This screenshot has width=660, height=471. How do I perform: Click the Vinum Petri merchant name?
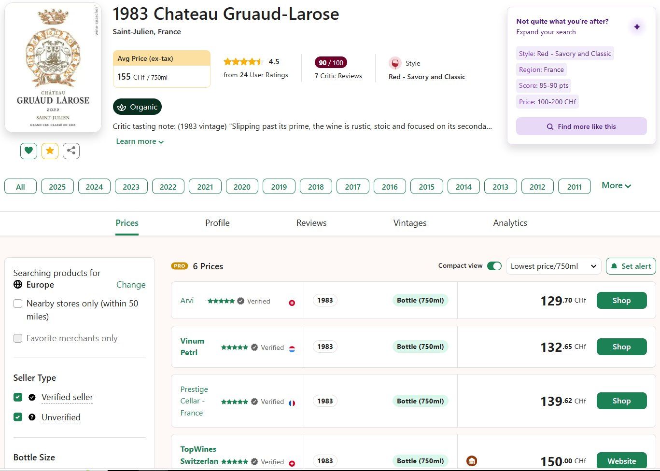tap(192, 346)
